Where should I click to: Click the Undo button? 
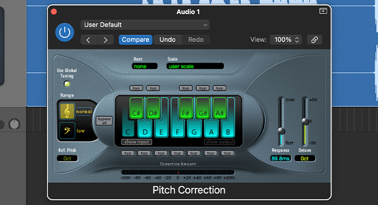pyautogui.click(x=167, y=40)
